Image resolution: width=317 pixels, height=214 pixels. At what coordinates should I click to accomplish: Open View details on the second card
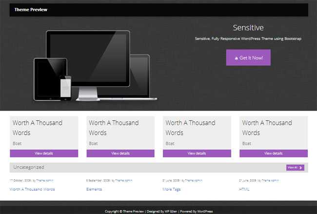click(120, 153)
